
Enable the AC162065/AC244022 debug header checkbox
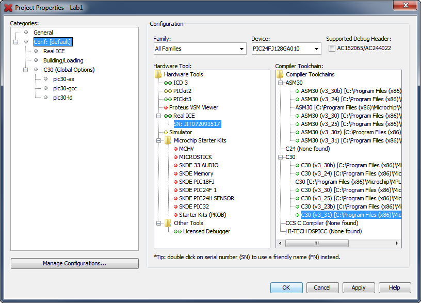(x=331, y=49)
